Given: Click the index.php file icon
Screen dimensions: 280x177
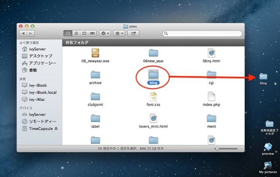Looking at the screenshot, I should (211, 96).
